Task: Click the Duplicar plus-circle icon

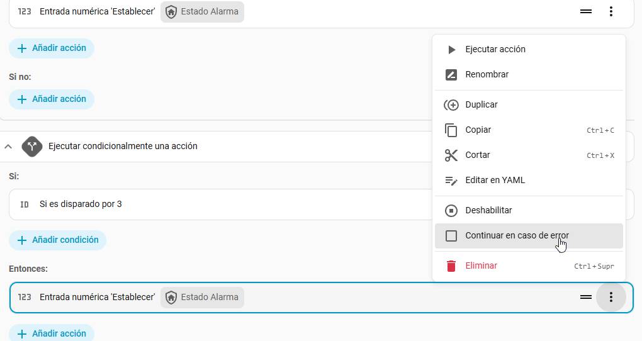Action: (451, 105)
